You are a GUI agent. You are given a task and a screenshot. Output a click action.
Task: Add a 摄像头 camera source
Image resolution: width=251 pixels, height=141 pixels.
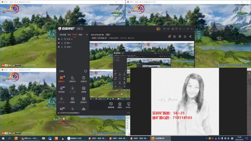(x=120, y=105)
